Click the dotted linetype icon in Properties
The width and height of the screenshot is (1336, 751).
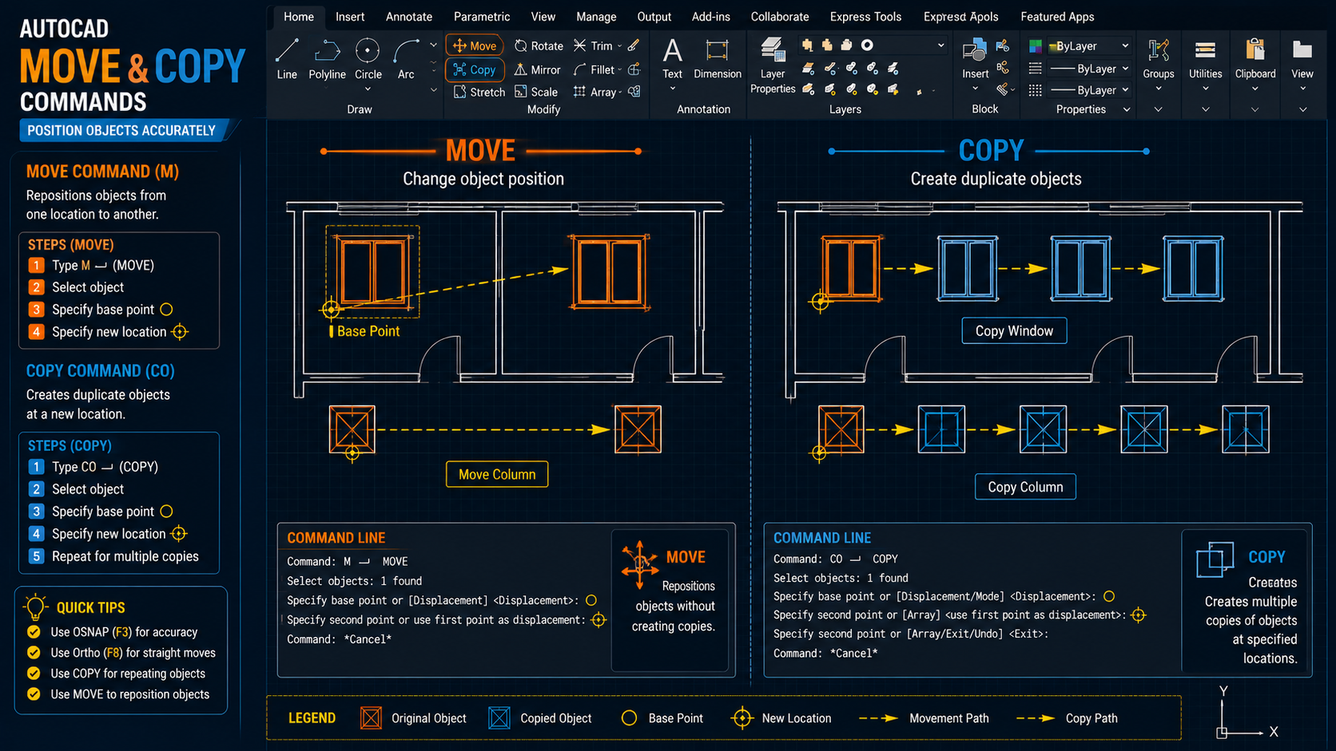pos(1036,90)
